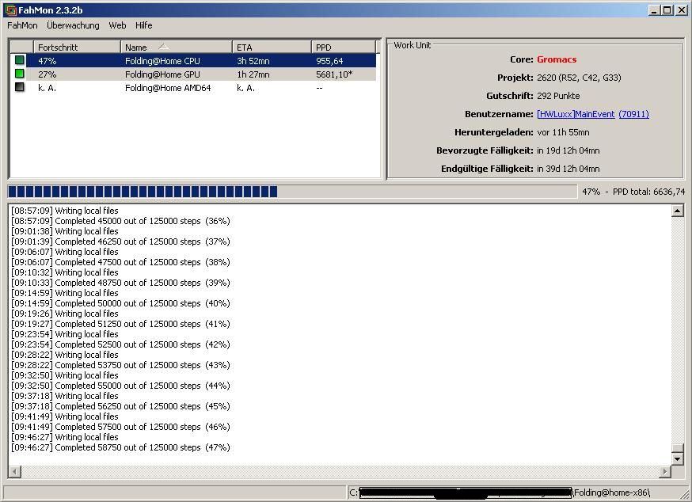Click the Gromacs core name
The image size is (692, 502).
coord(557,59)
